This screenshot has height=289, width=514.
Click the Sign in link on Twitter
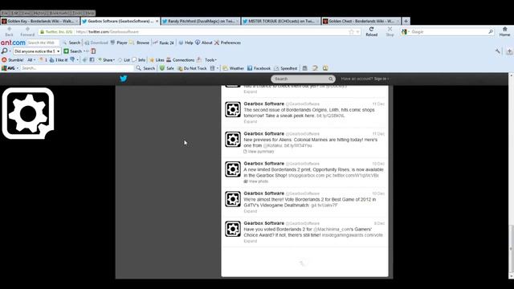coord(381,79)
